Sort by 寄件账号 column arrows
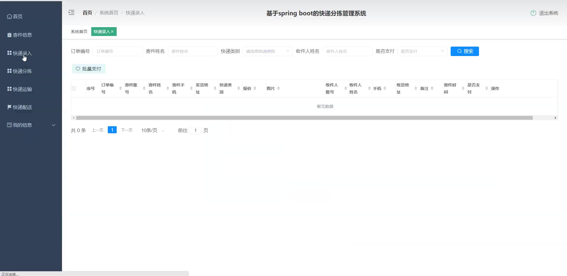The image size is (567, 276). [144, 88]
